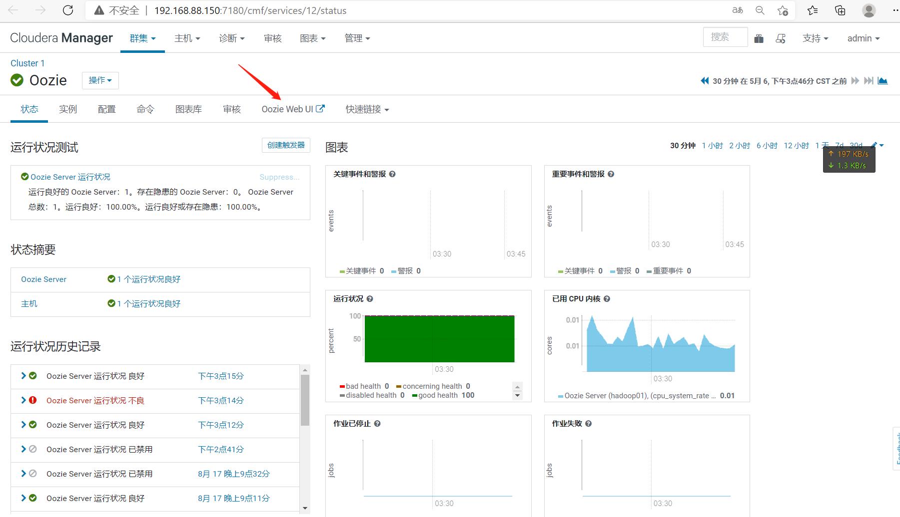Image resolution: width=900 pixels, height=517 pixels.
Task: Select the 12 小时 time range
Action: click(796, 146)
